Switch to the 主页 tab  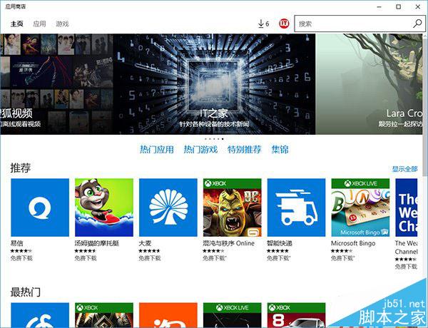pos(16,24)
